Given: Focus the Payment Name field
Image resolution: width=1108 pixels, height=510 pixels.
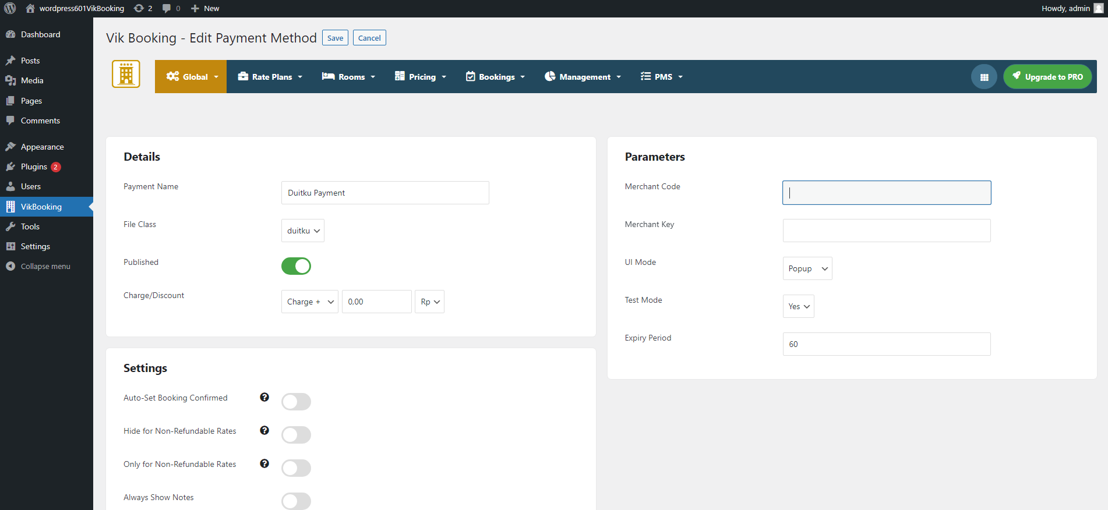Looking at the screenshot, I should [385, 193].
